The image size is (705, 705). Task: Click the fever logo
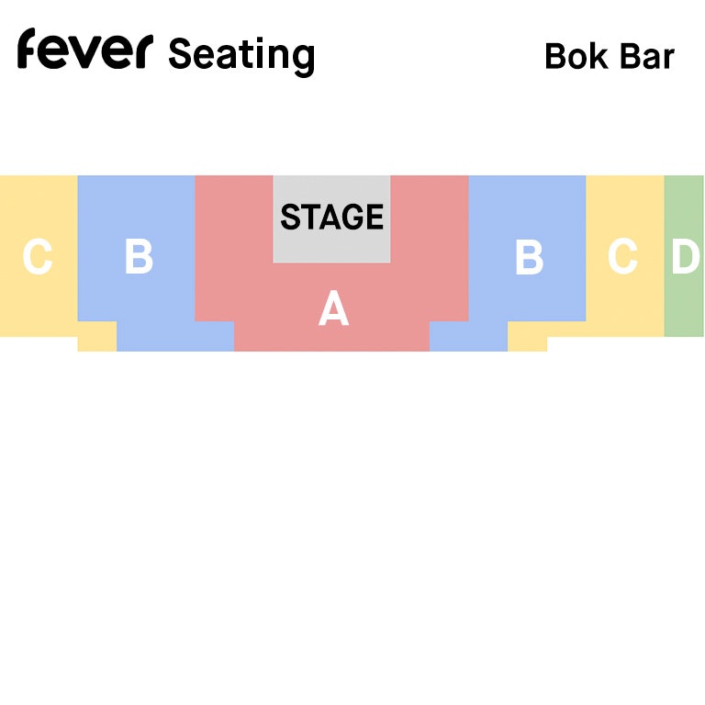[x=83, y=50]
